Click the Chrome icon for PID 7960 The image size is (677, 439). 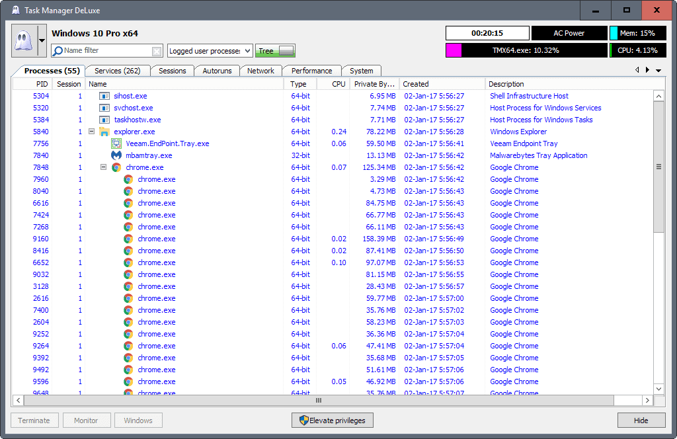[x=128, y=179]
